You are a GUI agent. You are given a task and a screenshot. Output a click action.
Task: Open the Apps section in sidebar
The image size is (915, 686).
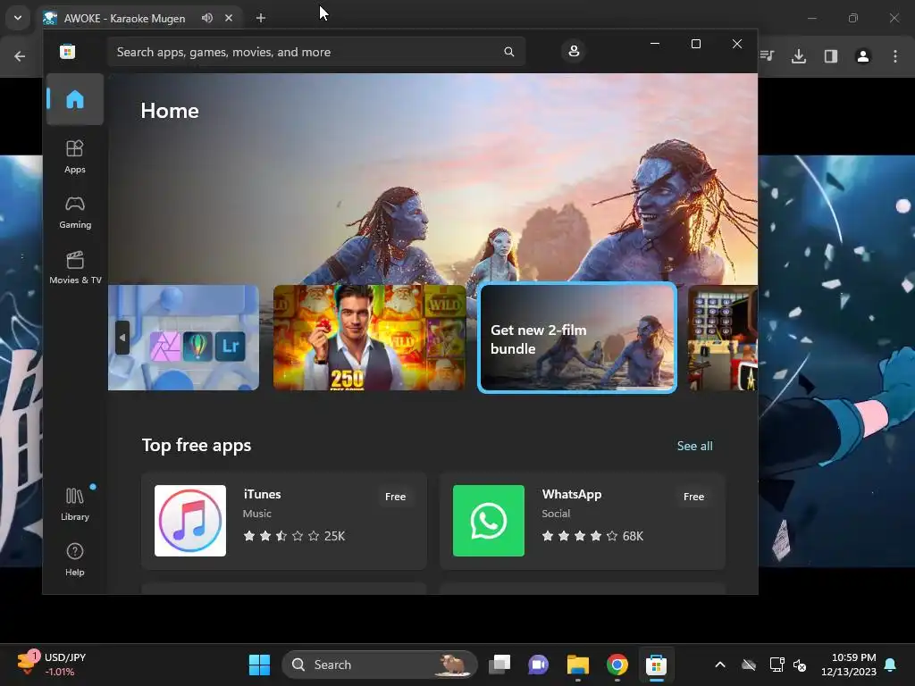tap(75, 156)
